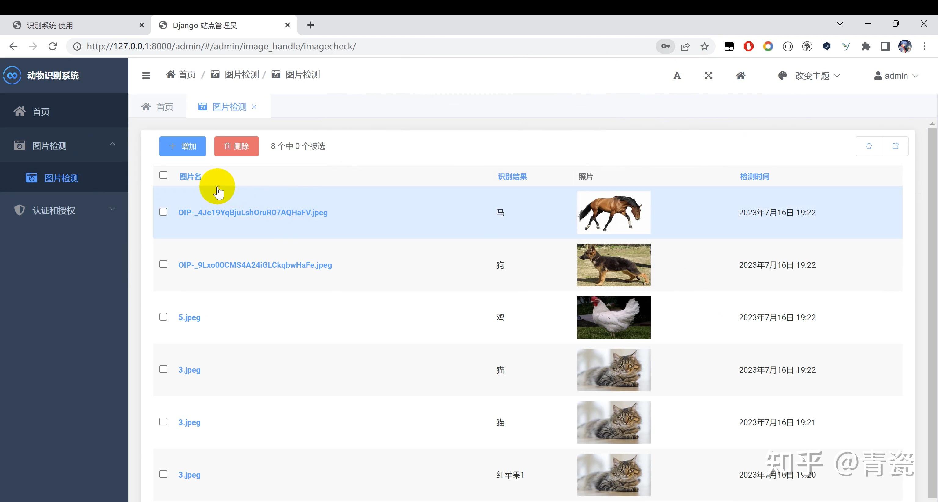Open the OIP-_9Lxo00CMS4A24iGLCkqbwHaFe.jpeg link
Viewport: 938px width, 502px height.
255,265
